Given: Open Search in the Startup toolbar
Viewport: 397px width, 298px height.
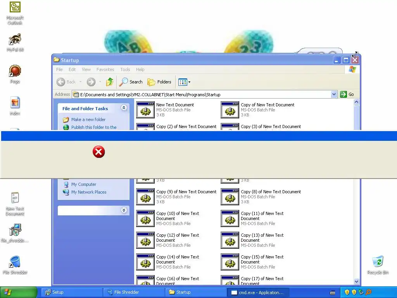Looking at the screenshot, I should pos(131,82).
